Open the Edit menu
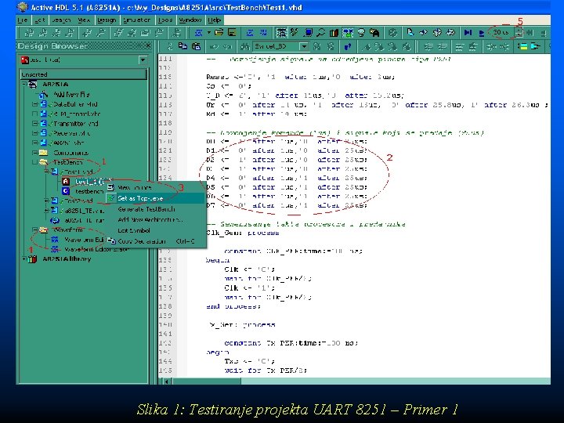 [x=40, y=20]
